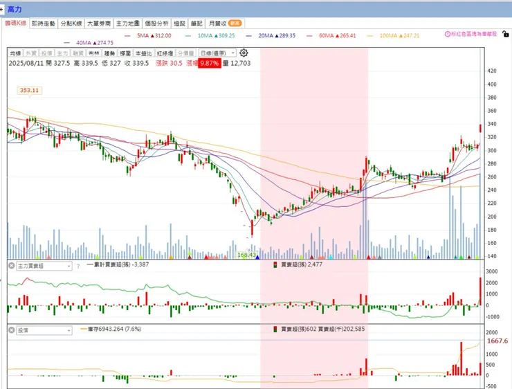
Task: Click the 5MA legend color line
Action: [x=128, y=35]
